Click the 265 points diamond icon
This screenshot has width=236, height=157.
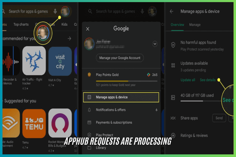click(x=149, y=75)
